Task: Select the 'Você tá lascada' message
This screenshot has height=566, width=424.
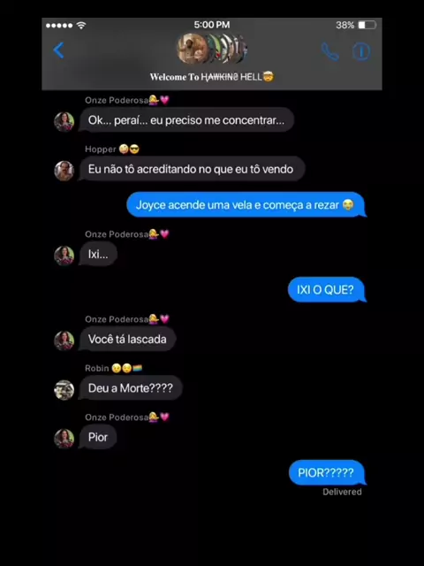Action: (x=127, y=339)
